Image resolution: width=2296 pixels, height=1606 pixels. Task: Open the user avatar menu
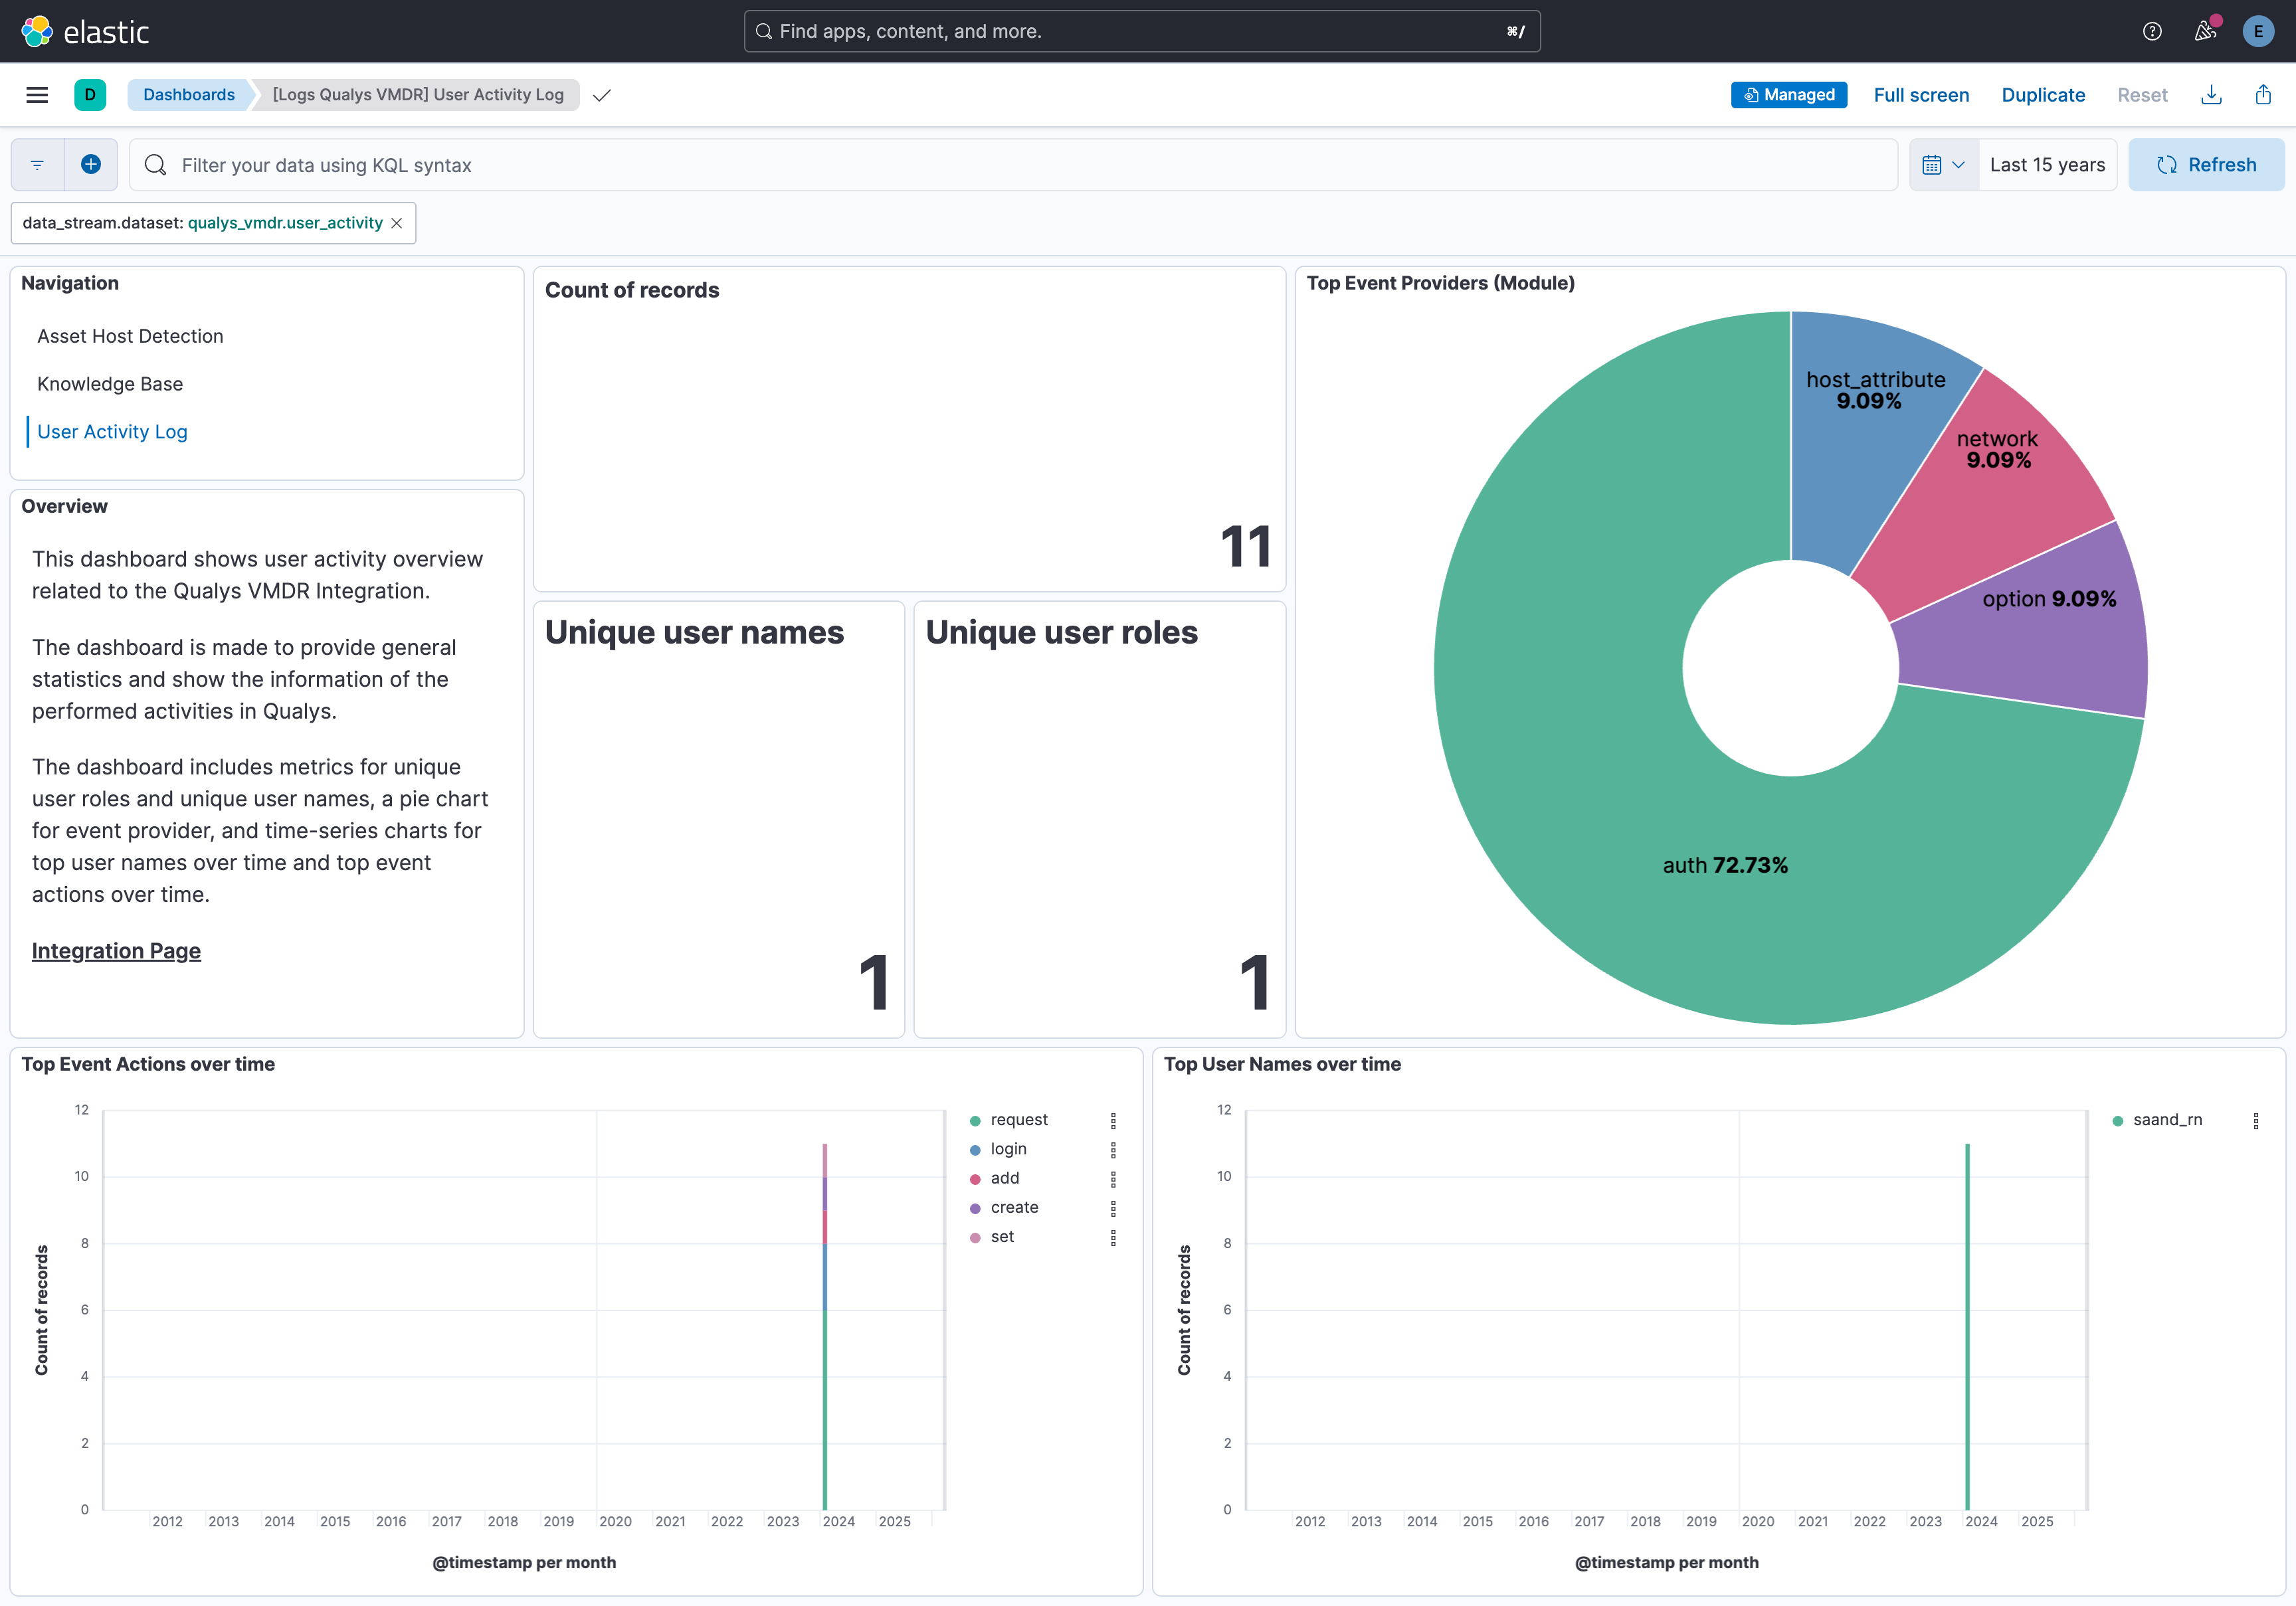[2258, 31]
